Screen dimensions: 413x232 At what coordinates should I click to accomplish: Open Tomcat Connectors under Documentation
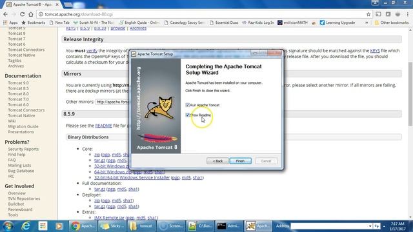[x=26, y=110]
